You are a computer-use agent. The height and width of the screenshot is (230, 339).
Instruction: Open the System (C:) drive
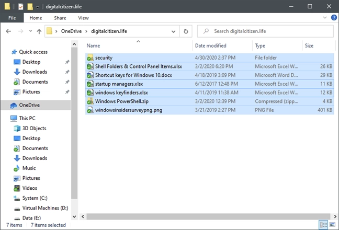35,198
